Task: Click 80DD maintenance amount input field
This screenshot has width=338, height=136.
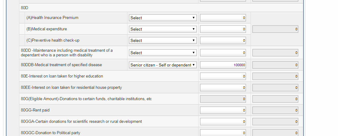Action: pos(223,53)
